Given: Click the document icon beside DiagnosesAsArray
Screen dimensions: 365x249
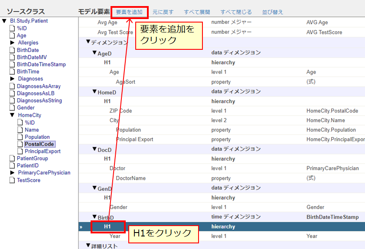Looking at the screenshot, I should [x=12, y=86].
